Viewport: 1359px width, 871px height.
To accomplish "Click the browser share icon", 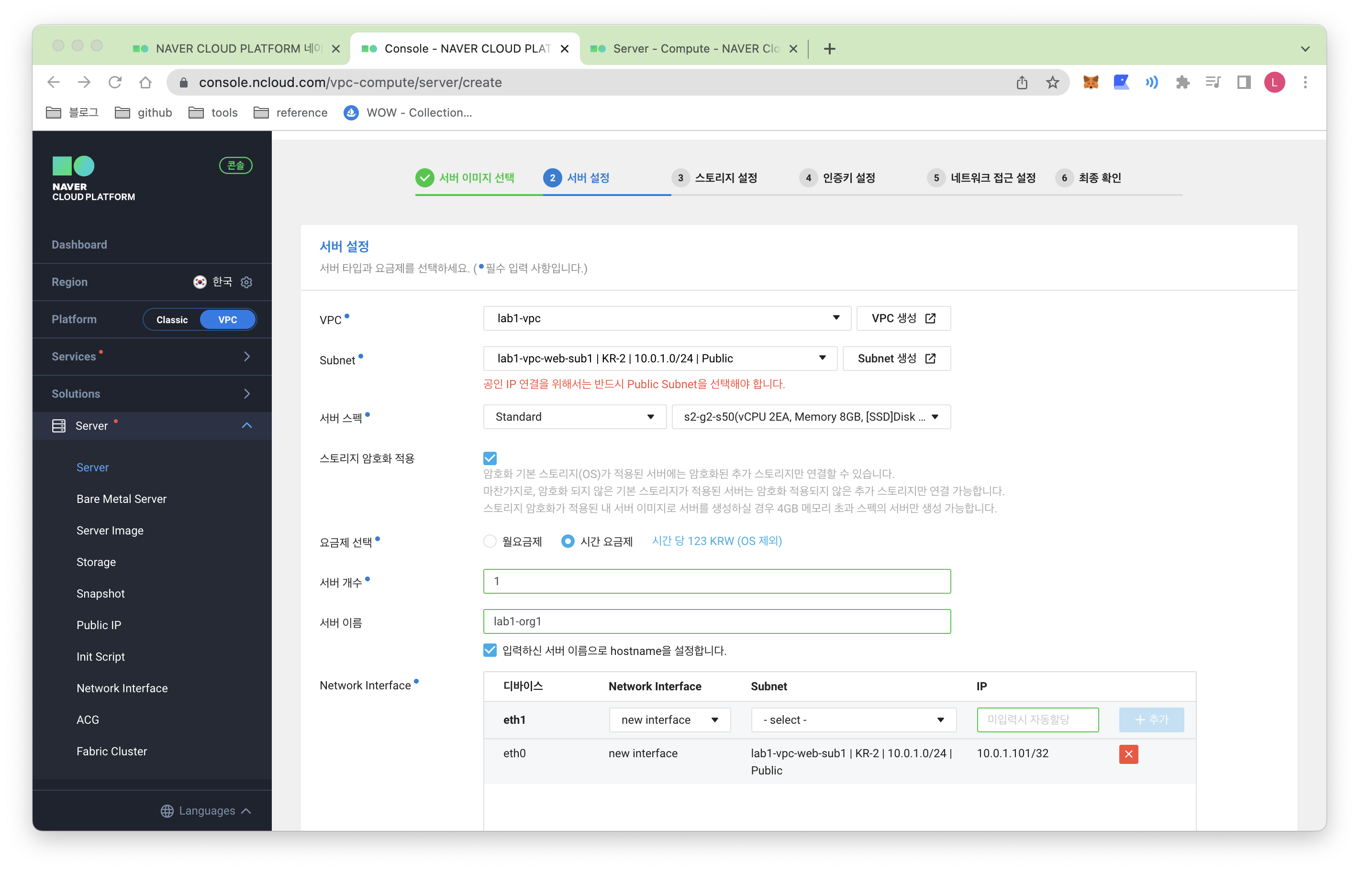I will click(x=1022, y=83).
